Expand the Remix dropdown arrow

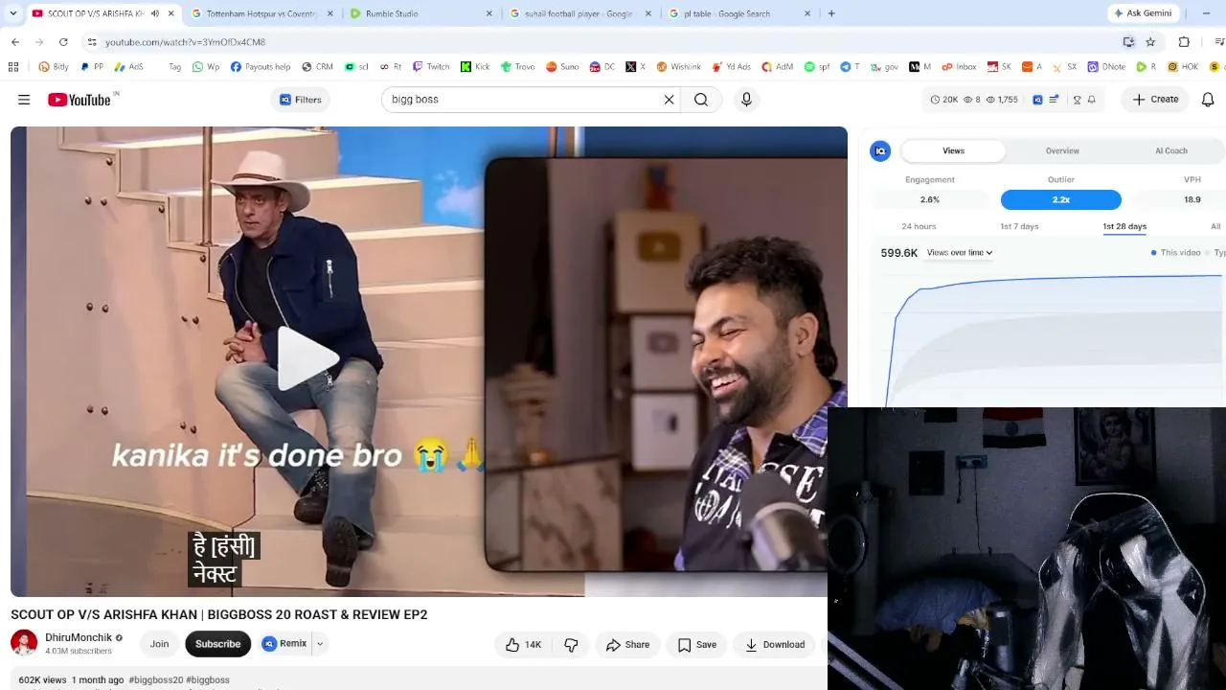(320, 644)
